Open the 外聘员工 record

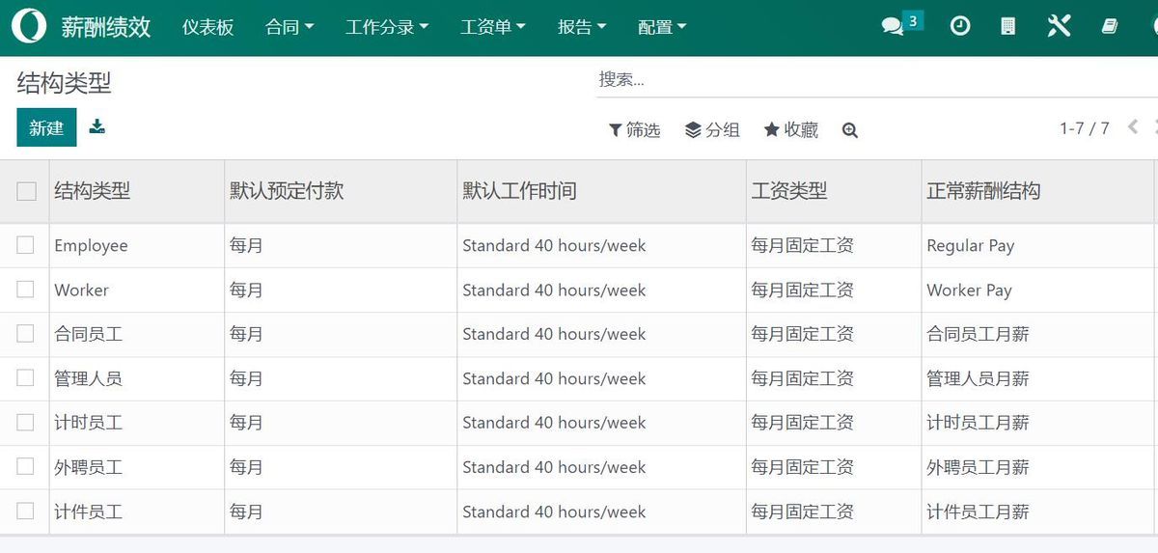click(88, 467)
